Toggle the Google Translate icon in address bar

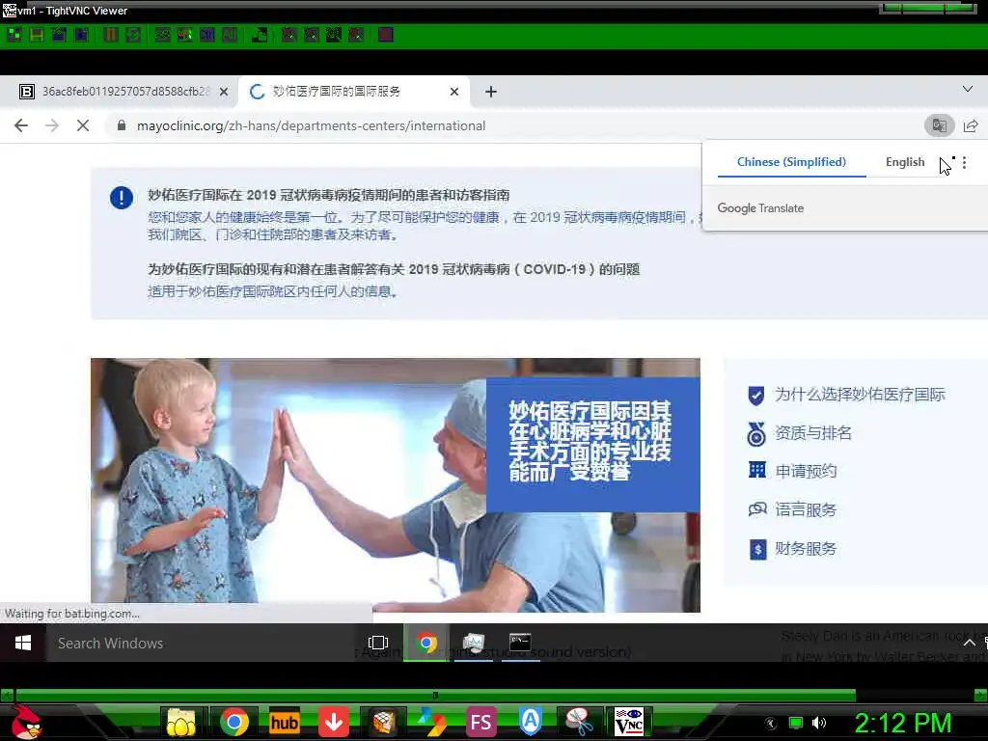pyautogui.click(x=939, y=125)
